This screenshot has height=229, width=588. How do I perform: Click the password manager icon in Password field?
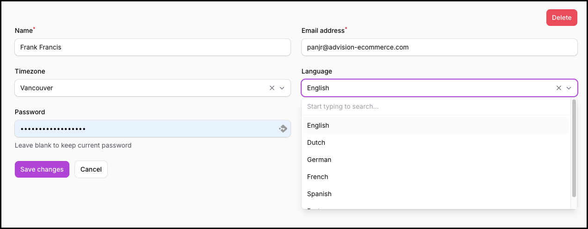click(283, 129)
